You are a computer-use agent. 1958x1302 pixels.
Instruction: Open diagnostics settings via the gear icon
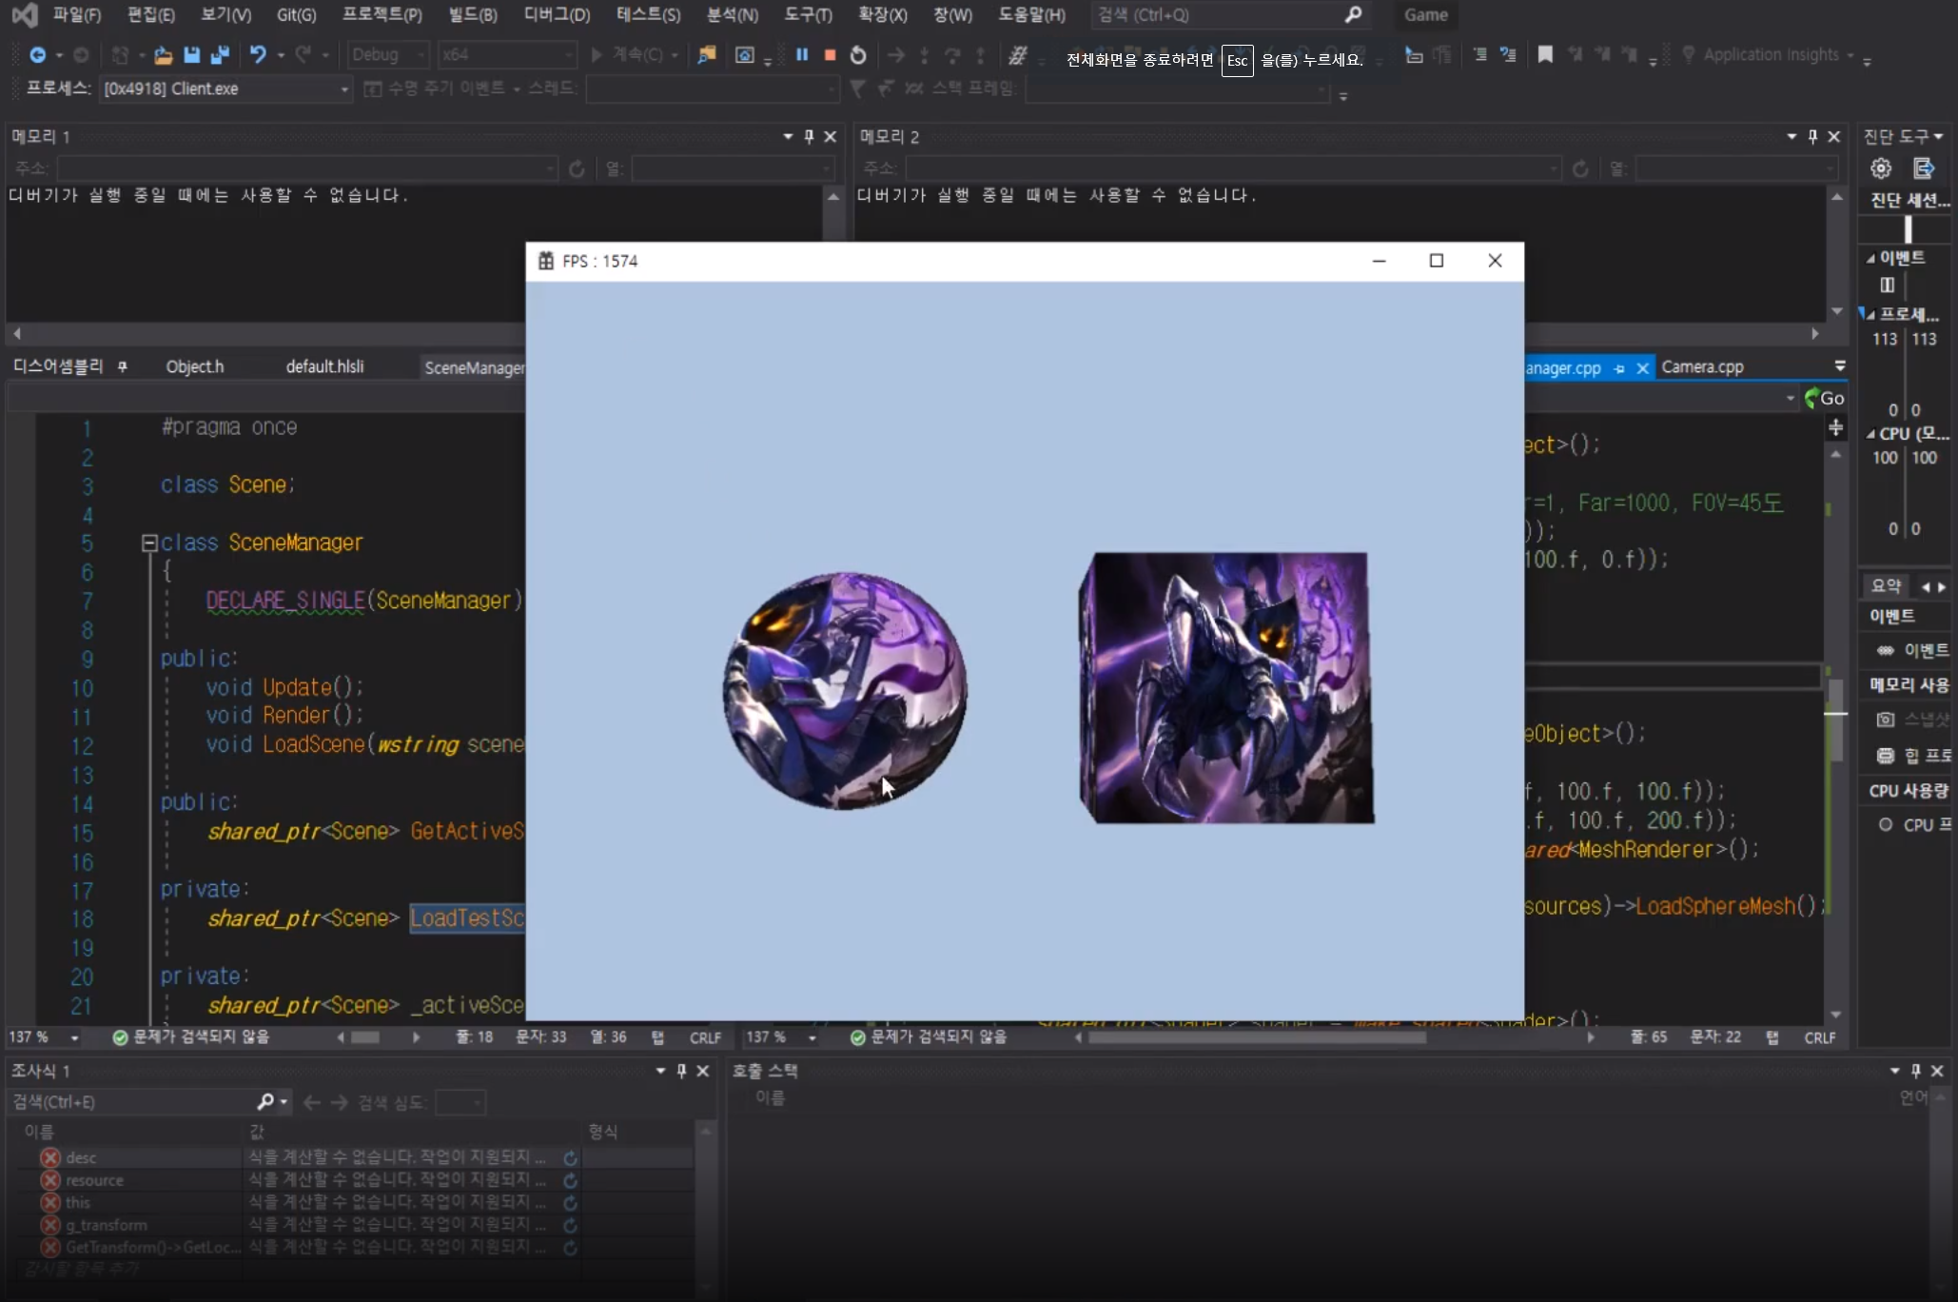tap(1879, 168)
